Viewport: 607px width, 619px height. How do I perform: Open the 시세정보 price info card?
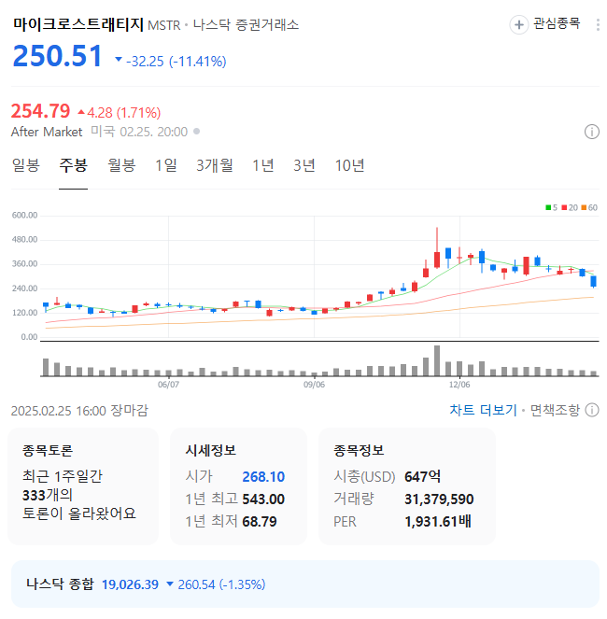[238, 486]
